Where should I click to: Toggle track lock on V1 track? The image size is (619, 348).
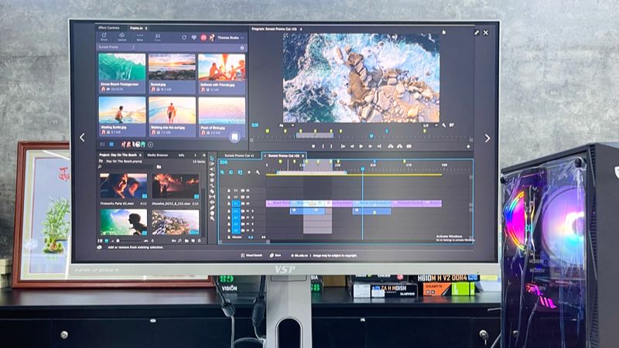point(229,203)
